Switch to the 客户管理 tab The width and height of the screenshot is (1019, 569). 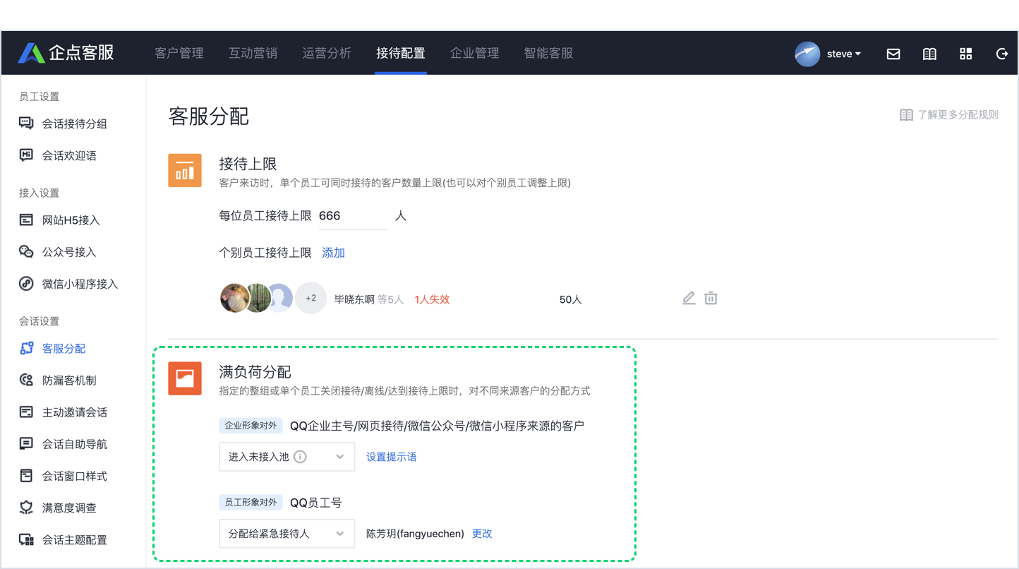[179, 53]
